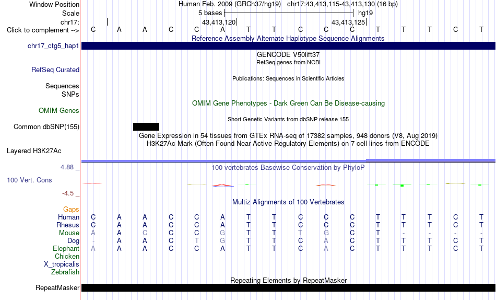
Task: Click the Layered H3K27Ac track label
Action: point(34,151)
